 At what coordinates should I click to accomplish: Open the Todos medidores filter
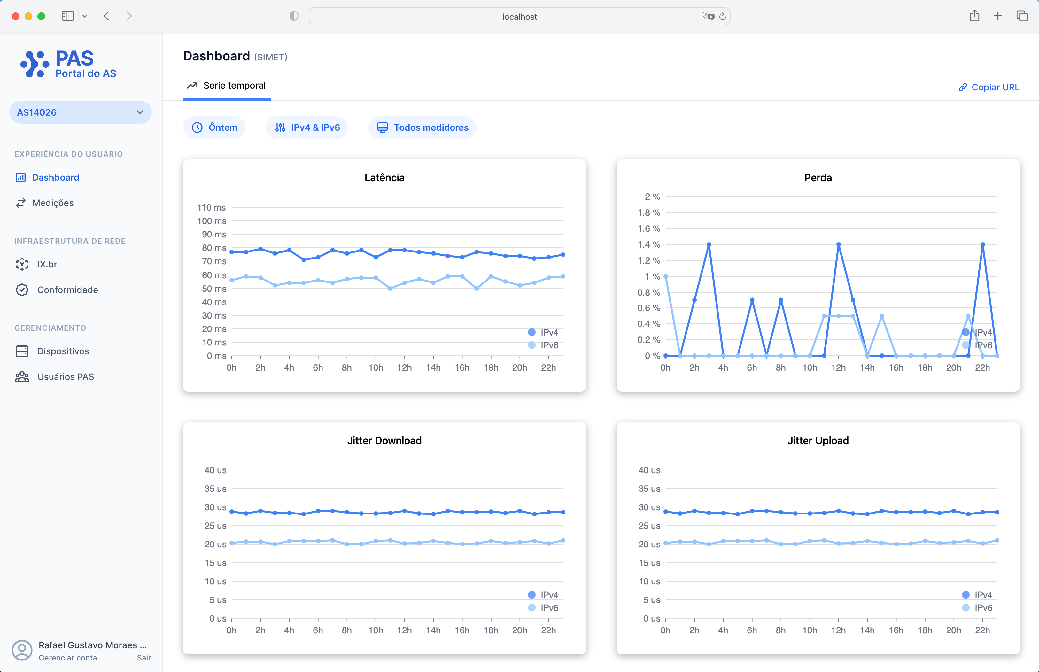(x=422, y=127)
